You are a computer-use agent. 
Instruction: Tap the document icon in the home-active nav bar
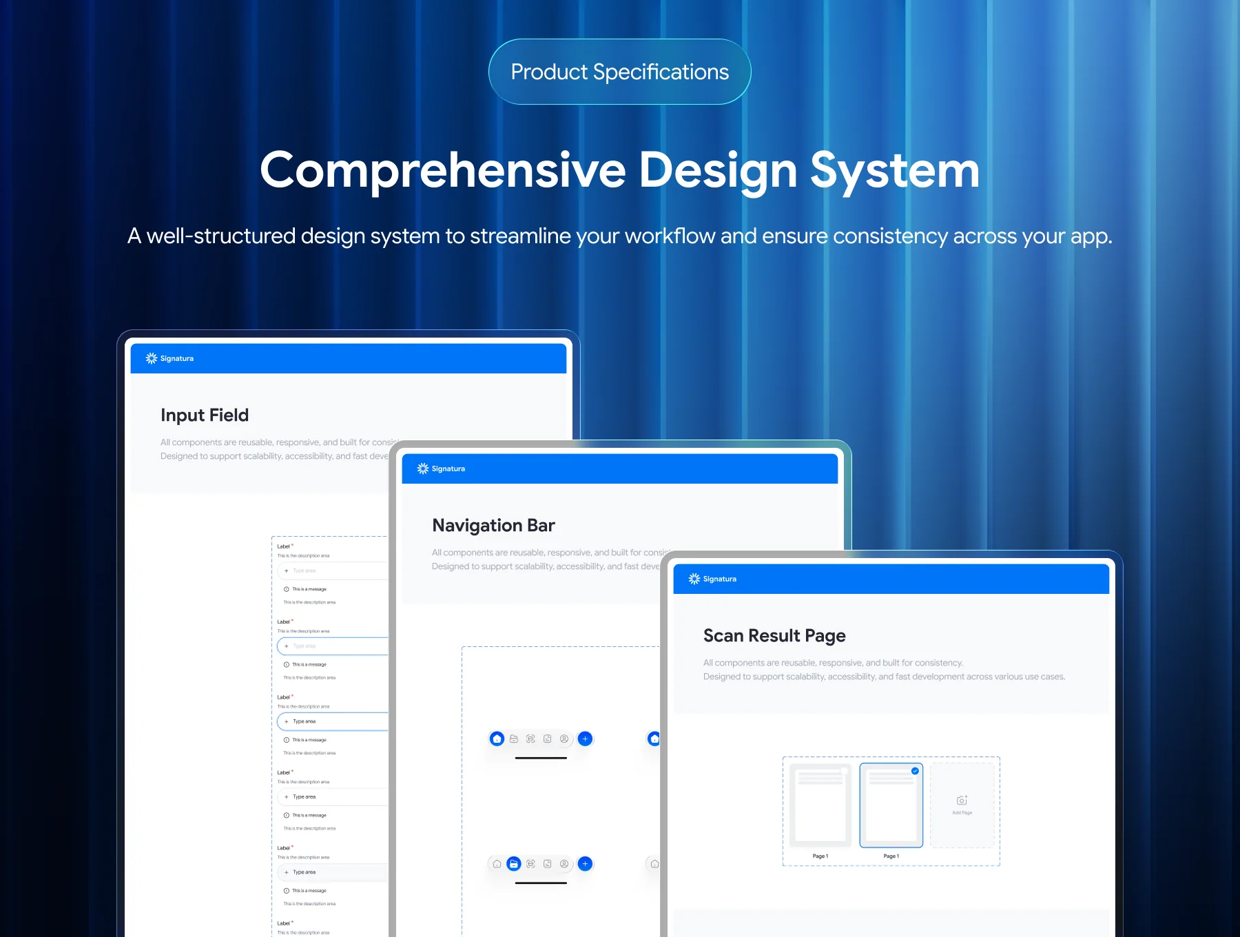point(548,739)
